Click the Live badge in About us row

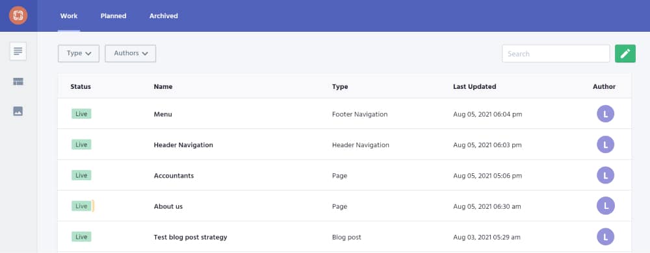tap(81, 206)
